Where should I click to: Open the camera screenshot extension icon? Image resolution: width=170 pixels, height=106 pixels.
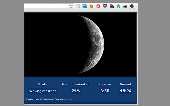(x=125, y=6)
